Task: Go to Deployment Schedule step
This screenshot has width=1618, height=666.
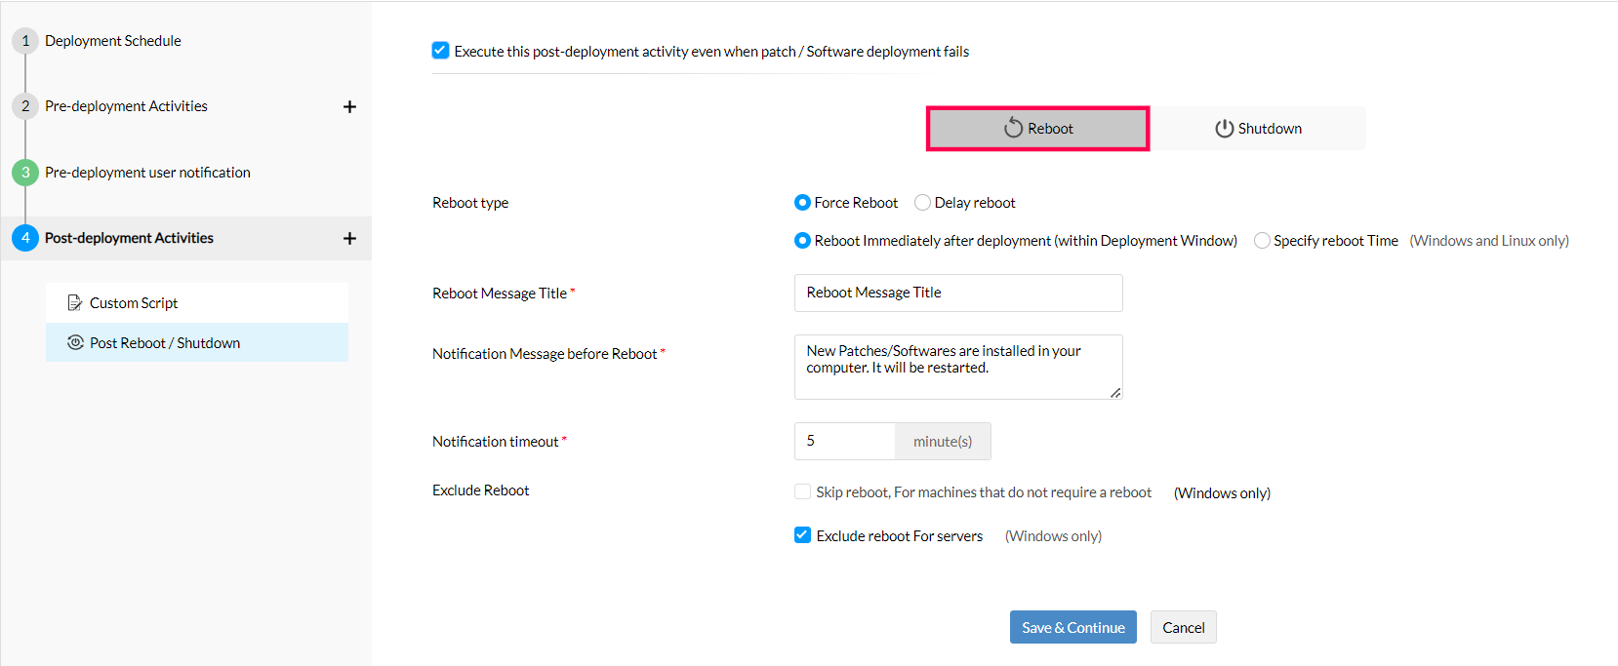Action: tap(113, 41)
